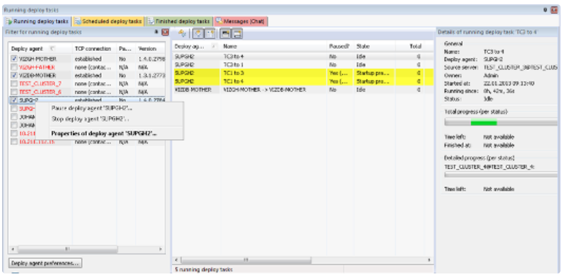Viewport: 567px width, 277px height.
Task: Check the VIZGH-FATHER deploy agent checkbox
Action: (x=14, y=67)
